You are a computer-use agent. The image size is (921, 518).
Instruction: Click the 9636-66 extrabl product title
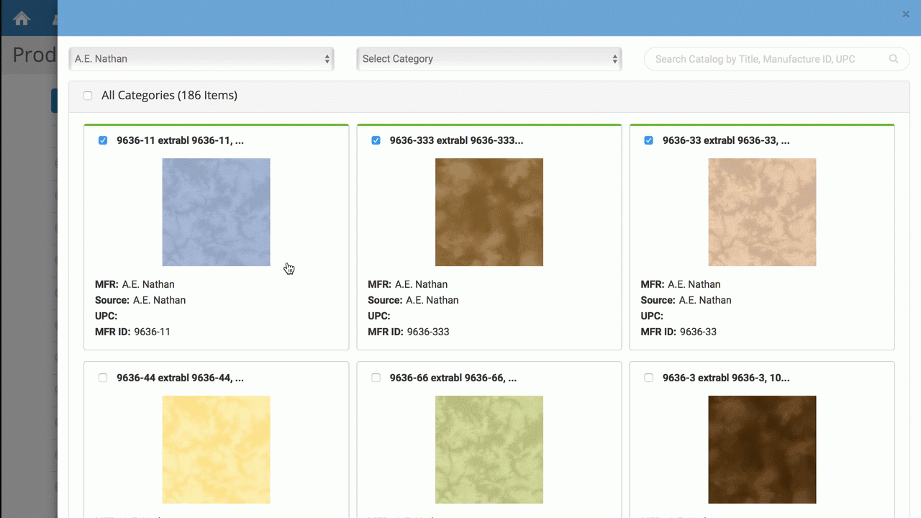(x=453, y=378)
